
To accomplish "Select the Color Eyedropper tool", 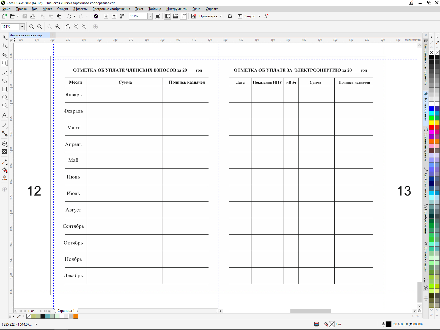I will 4,162.
